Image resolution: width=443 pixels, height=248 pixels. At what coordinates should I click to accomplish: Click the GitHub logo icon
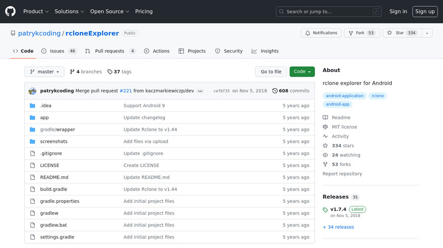tap(11, 12)
